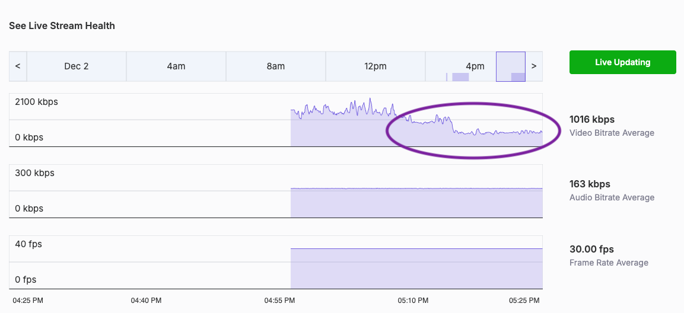Screen dimensions: 684x313
Task: Click the highlighted timeline selection window
Action: pos(511,67)
